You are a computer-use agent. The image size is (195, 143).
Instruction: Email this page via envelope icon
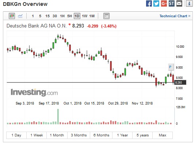179,4
